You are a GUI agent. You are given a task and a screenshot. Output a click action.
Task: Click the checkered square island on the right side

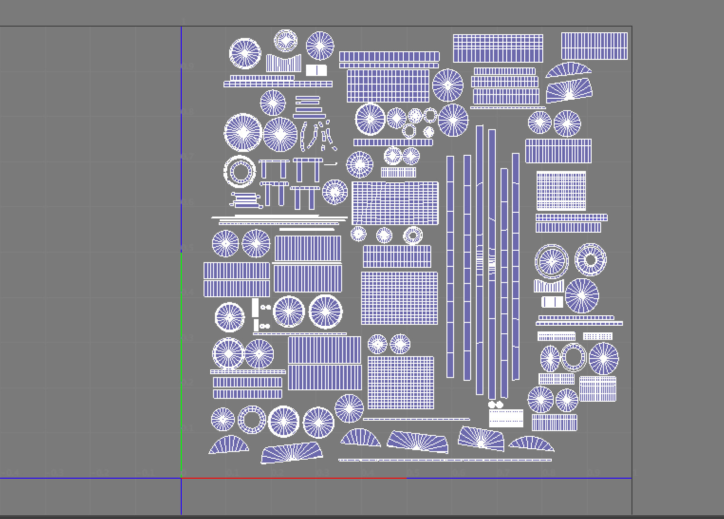[x=561, y=191]
